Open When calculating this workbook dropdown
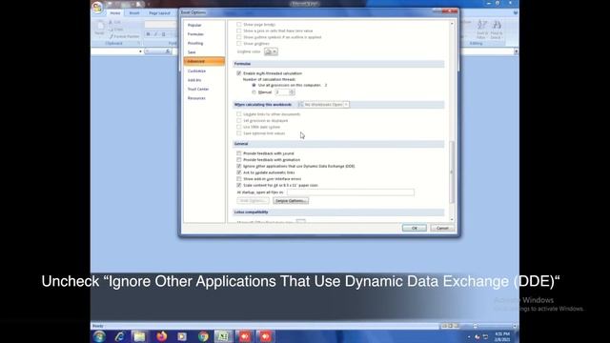This screenshot has width=610, height=343. tap(324, 105)
